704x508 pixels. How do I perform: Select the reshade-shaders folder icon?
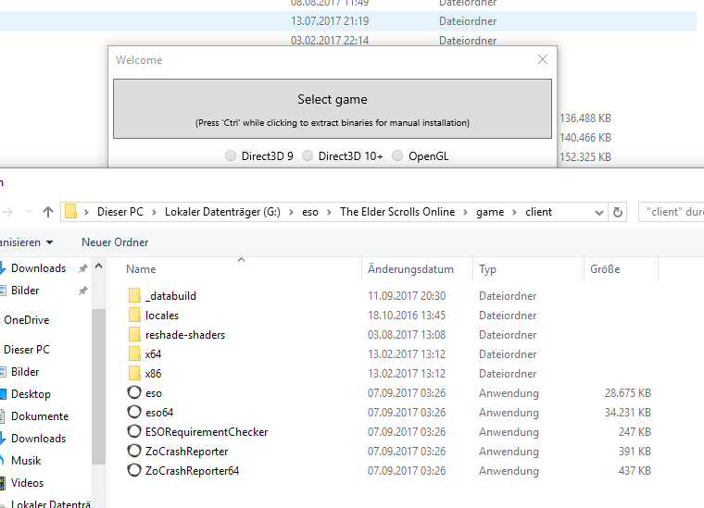point(134,334)
